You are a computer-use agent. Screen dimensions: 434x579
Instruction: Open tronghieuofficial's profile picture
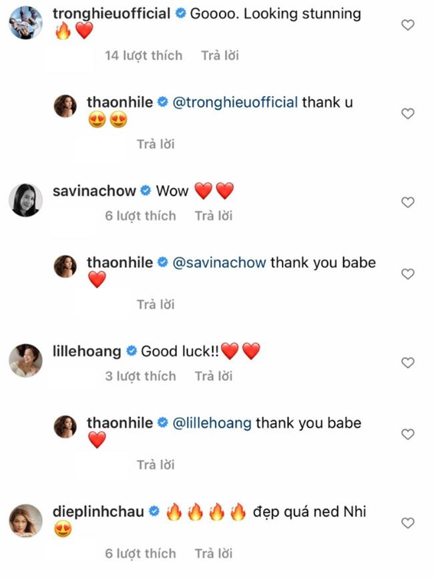pyautogui.click(x=25, y=25)
